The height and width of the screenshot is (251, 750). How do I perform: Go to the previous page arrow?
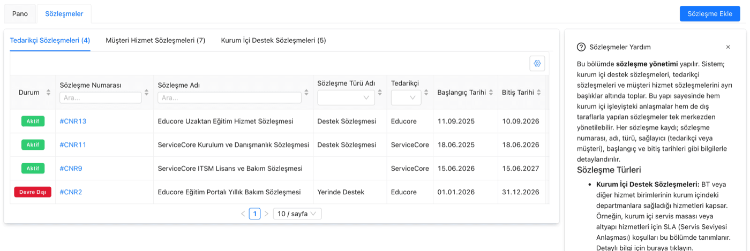(x=243, y=214)
